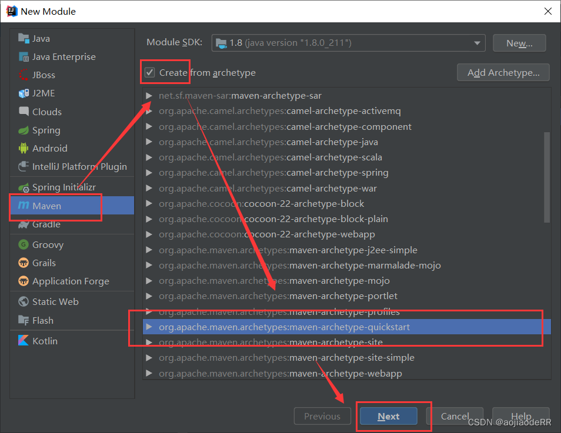Image resolution: width=561 pixels, height=433 pixels.
Task: Click the SDK folder icon in combo box
Action: click(221, 43)
